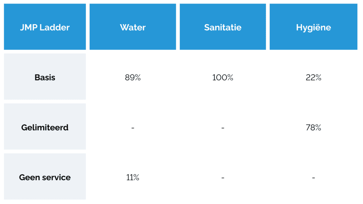Select the Sanitatie column header
Image resolution: width=363 pixels, height=204 pixels.
[x=223, y=28]
